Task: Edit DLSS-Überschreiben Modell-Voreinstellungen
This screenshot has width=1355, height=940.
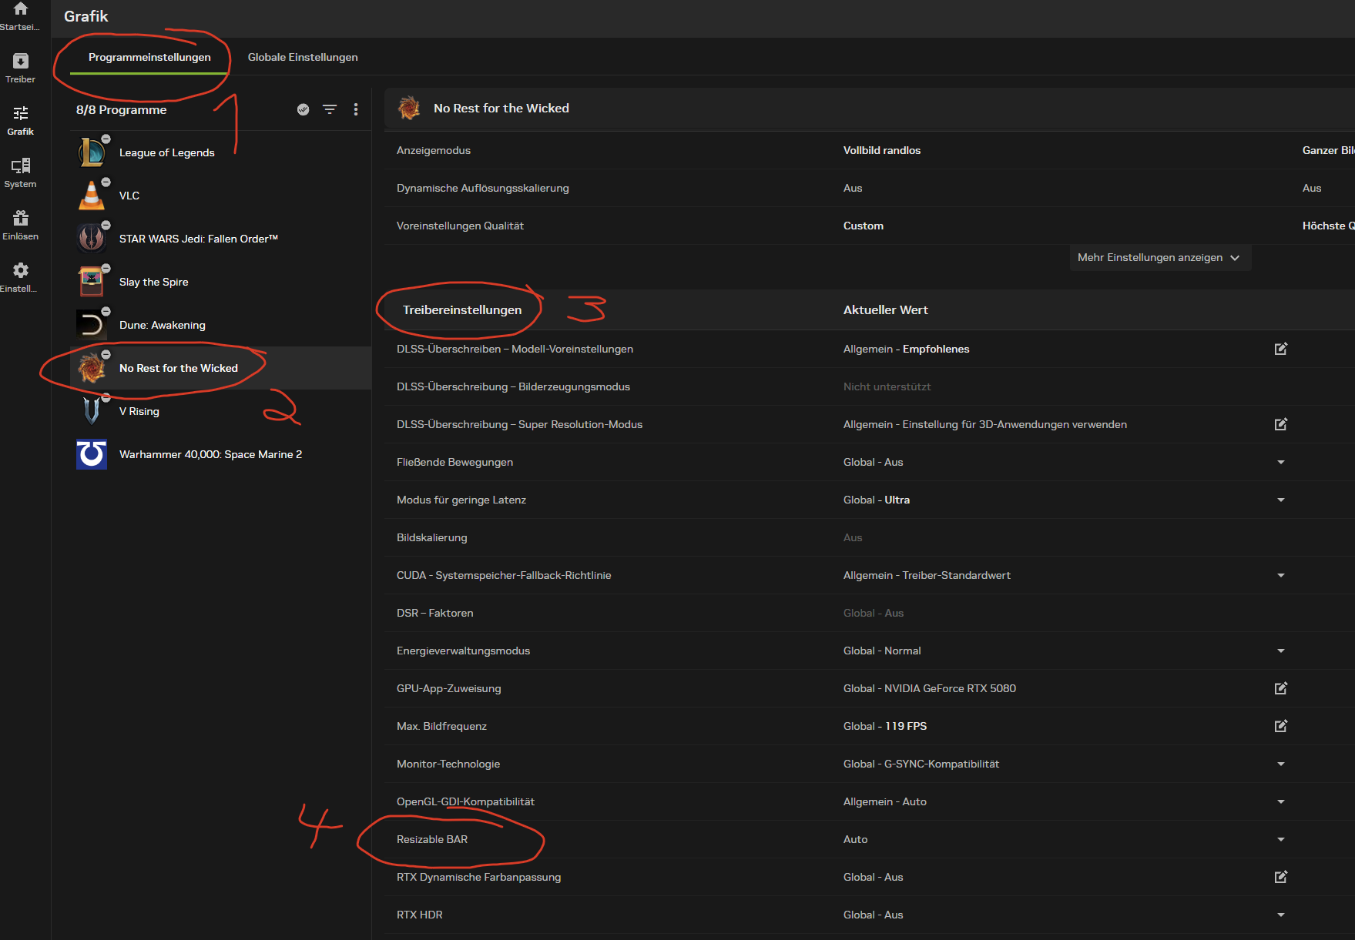Action: tap(1281, 349)
